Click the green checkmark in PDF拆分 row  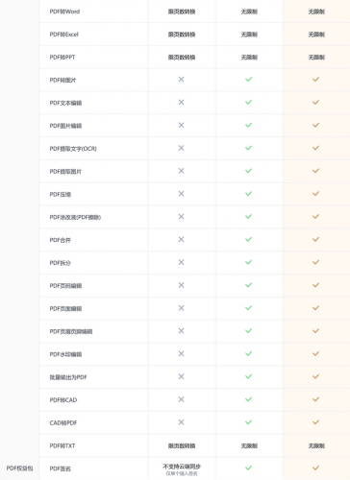(x=249, y=262)
